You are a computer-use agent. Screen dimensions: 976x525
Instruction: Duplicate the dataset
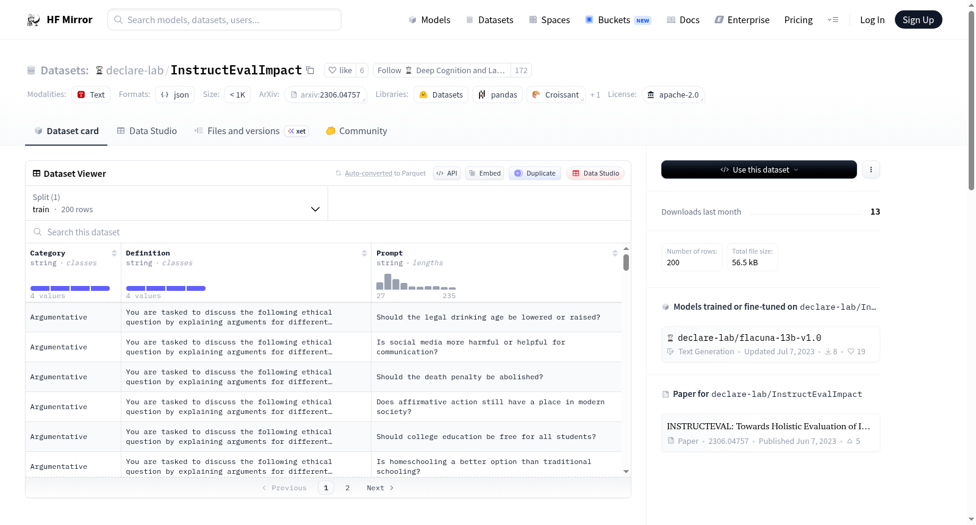535,173
